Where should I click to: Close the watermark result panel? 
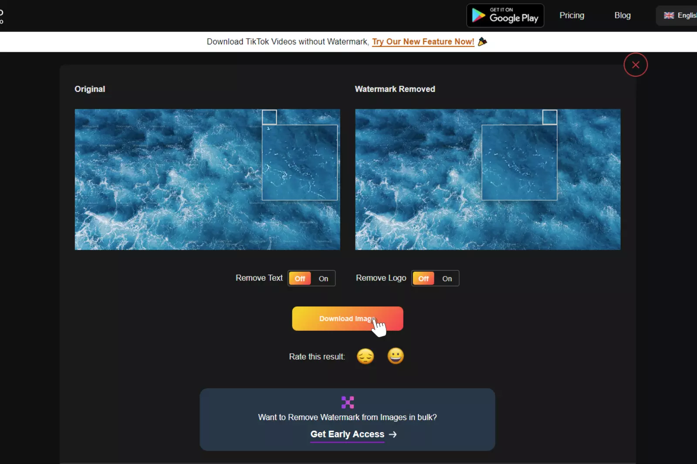pos(636,65)
